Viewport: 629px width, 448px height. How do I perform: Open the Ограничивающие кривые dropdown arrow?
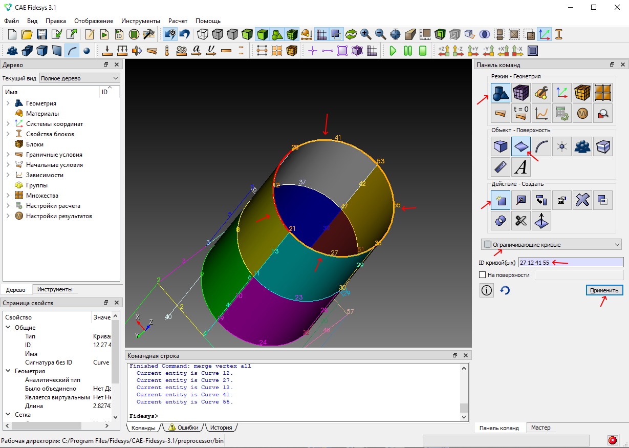tap(617, 245)
